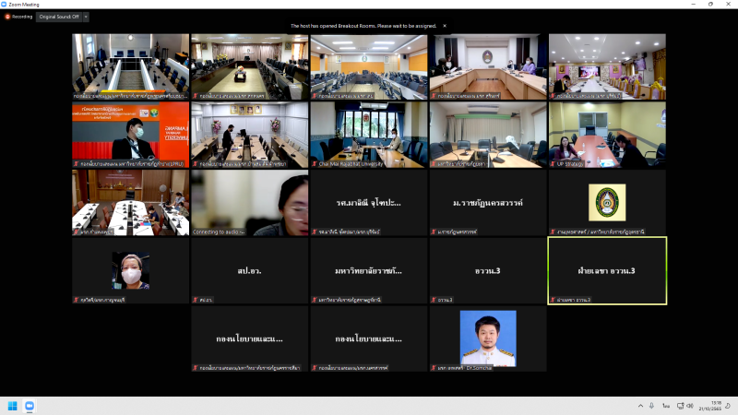The image size is (738, 415).
Task: Select the UP Strategy video tile
Action: pyautogui.click(x=607, y=135)
